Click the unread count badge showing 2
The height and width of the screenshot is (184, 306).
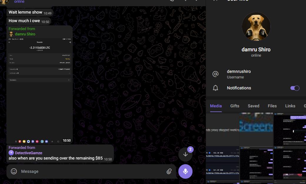[x=190, y=149]
